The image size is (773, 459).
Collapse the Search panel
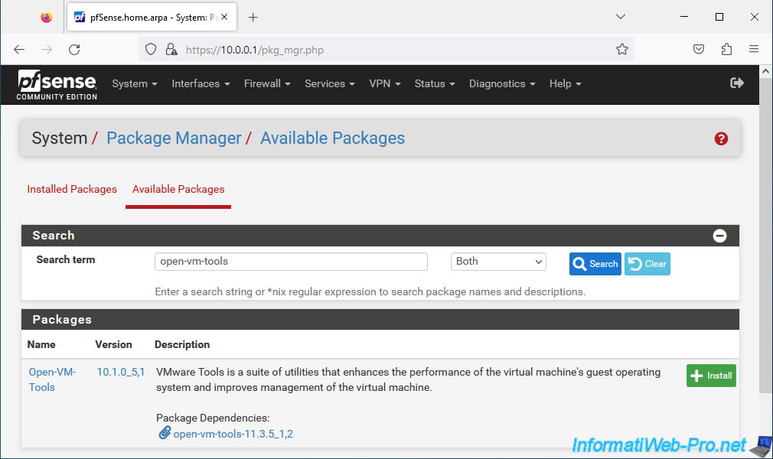tap(719, 236)
